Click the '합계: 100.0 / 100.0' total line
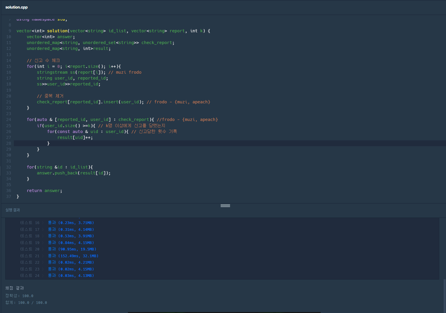Viewport: 446px width, 313px height. pyautogui.click(x=26, y=302)
